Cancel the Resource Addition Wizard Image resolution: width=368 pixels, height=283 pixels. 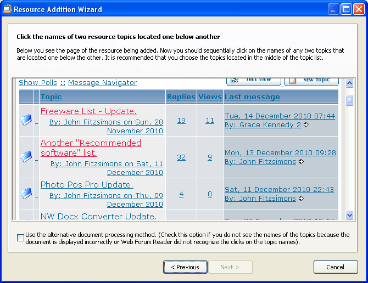335,267
